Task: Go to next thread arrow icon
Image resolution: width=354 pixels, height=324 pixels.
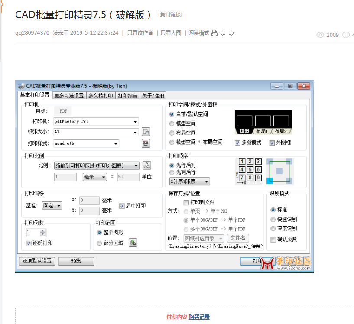Action: [231, 33]
